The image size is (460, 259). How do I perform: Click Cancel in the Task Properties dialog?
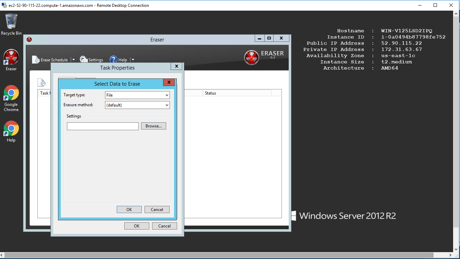click(x=164, y=226)
